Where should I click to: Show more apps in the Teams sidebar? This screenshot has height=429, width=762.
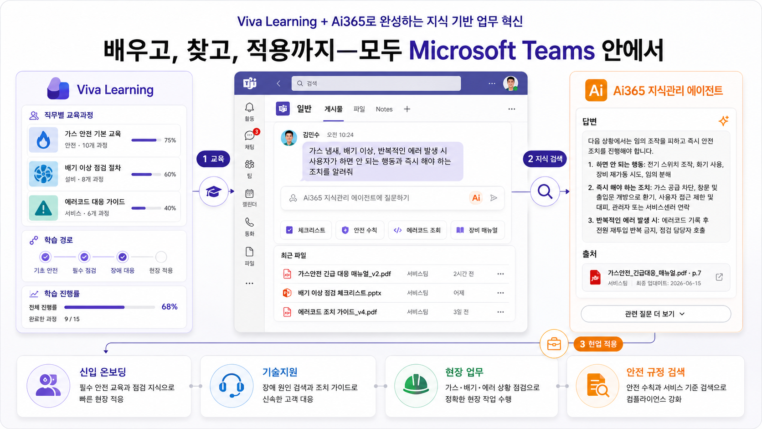click(249, 284)
